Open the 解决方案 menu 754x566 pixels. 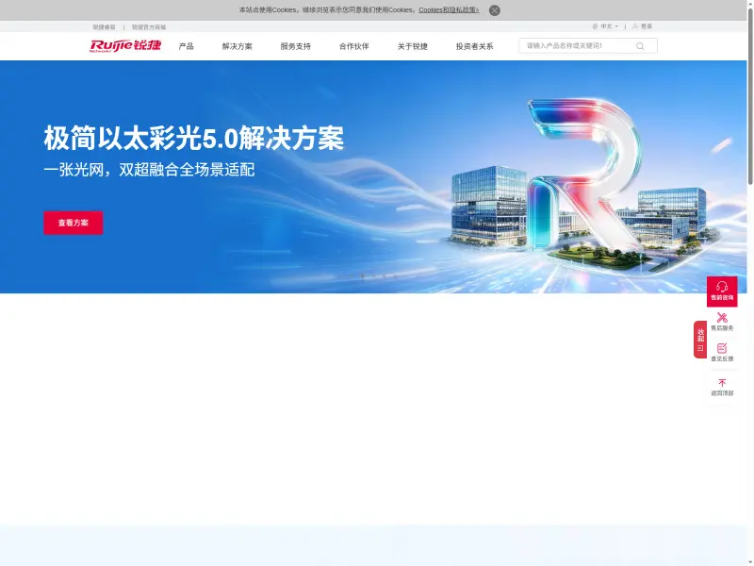238,46
